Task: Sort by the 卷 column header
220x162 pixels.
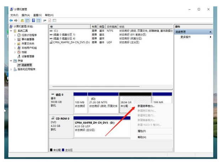Action: pyautogui.click(x=70, y=27)
